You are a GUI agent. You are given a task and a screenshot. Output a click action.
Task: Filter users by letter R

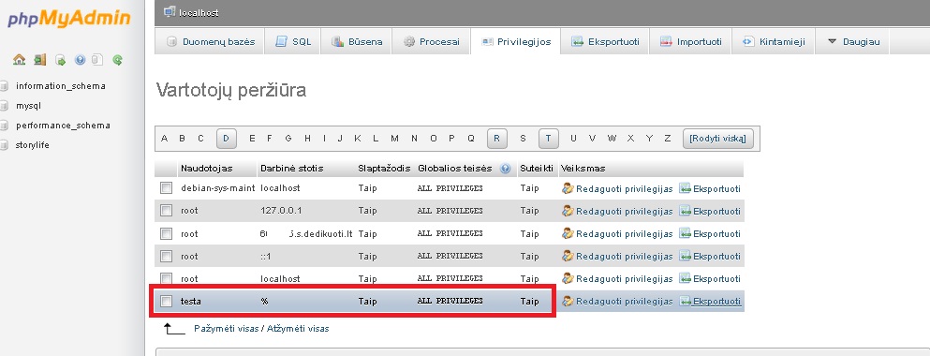click(497, 139)
